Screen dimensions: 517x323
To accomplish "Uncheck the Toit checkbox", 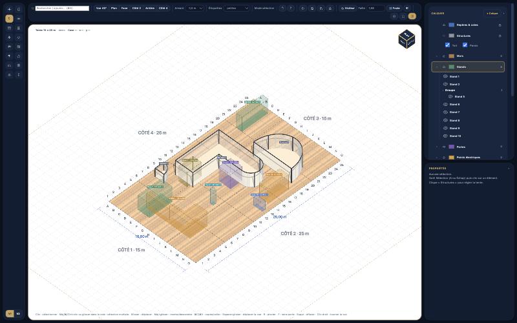I will pyautogui.click(x=447, y=45).
